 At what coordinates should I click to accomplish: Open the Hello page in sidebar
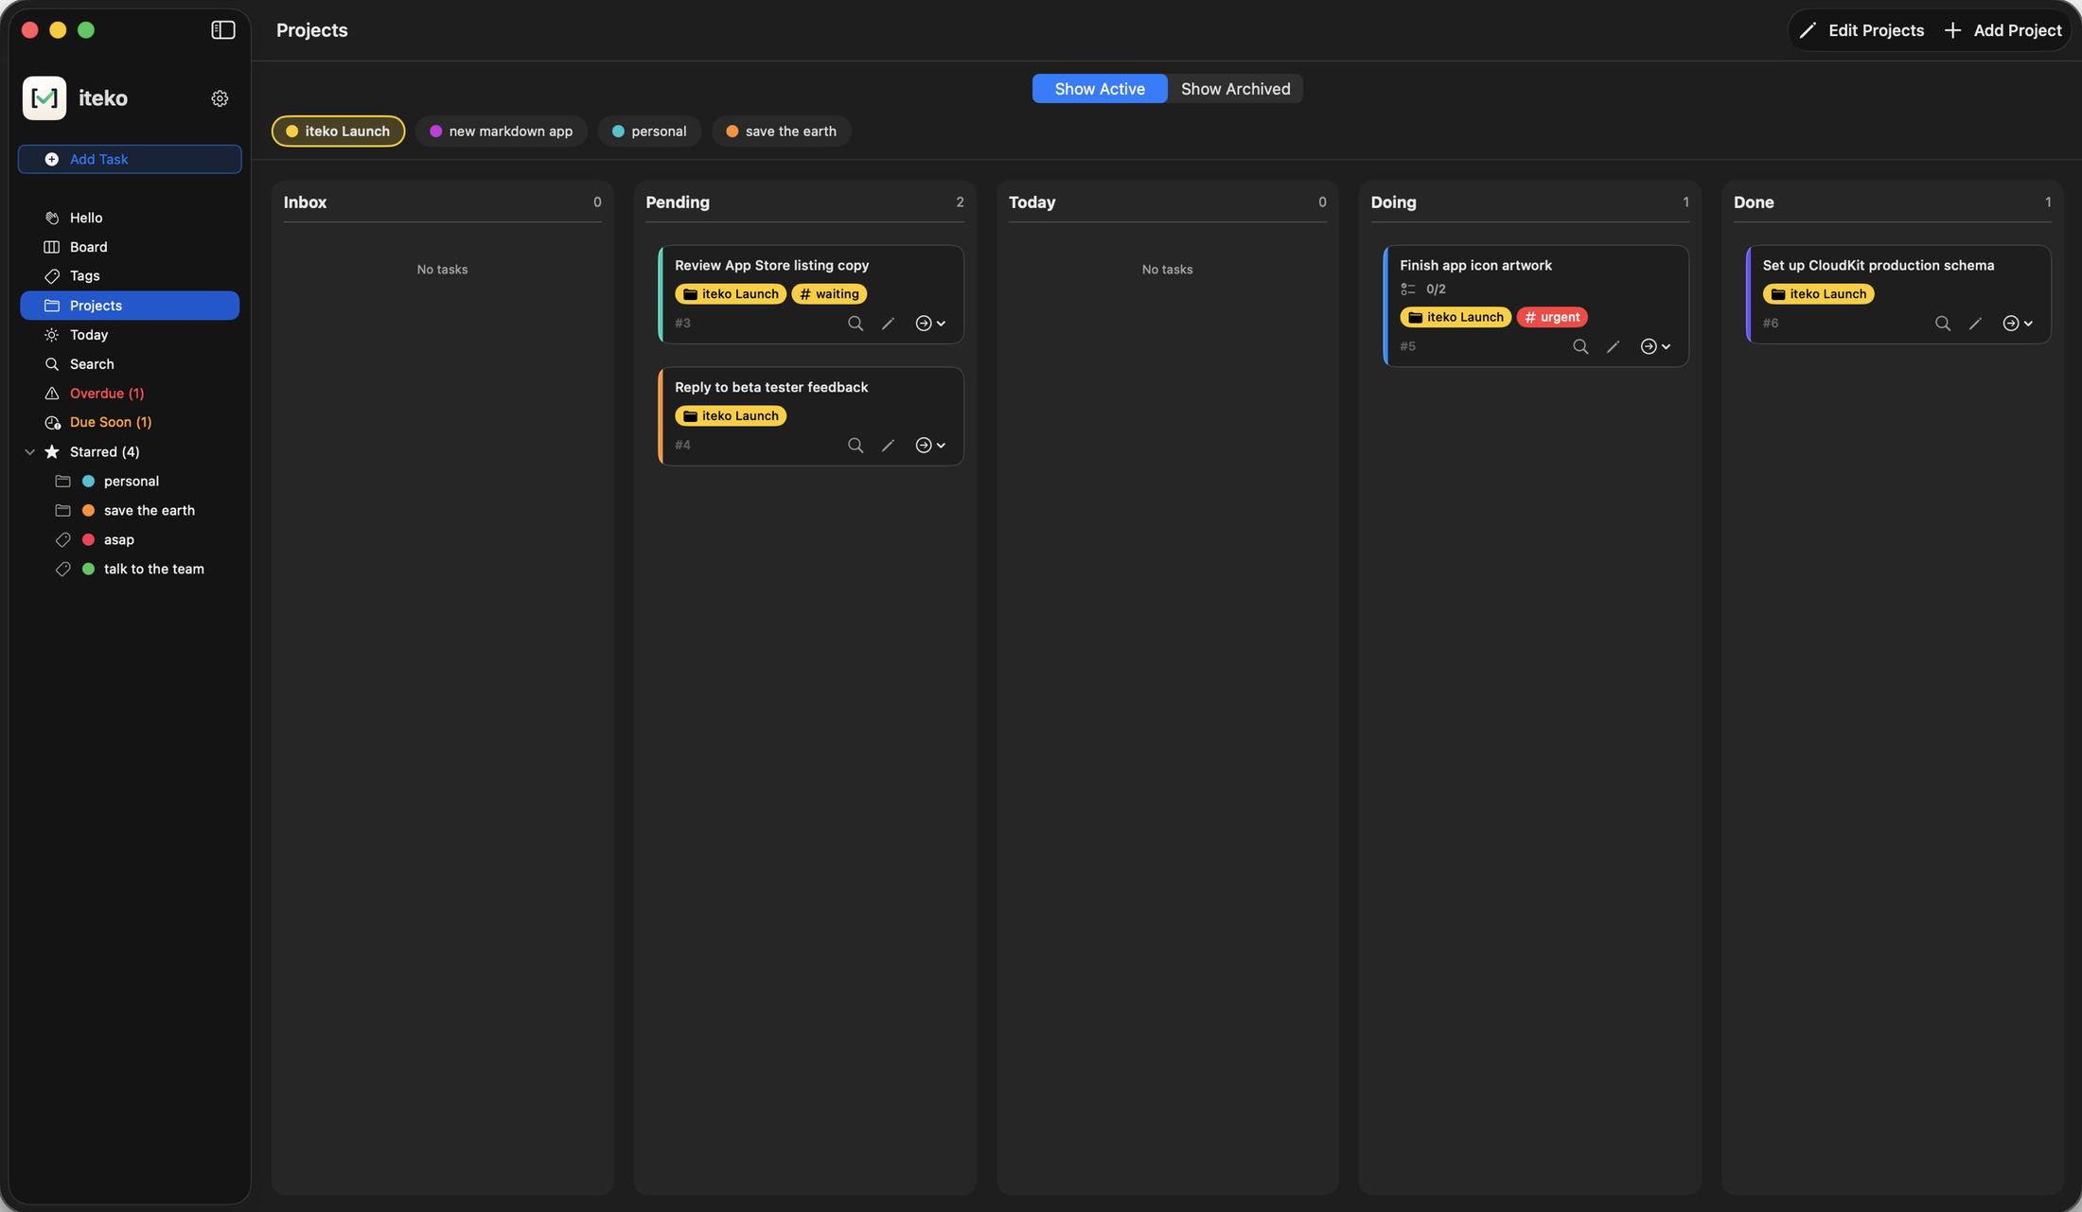pyautogui.click(x=130, y=218)
